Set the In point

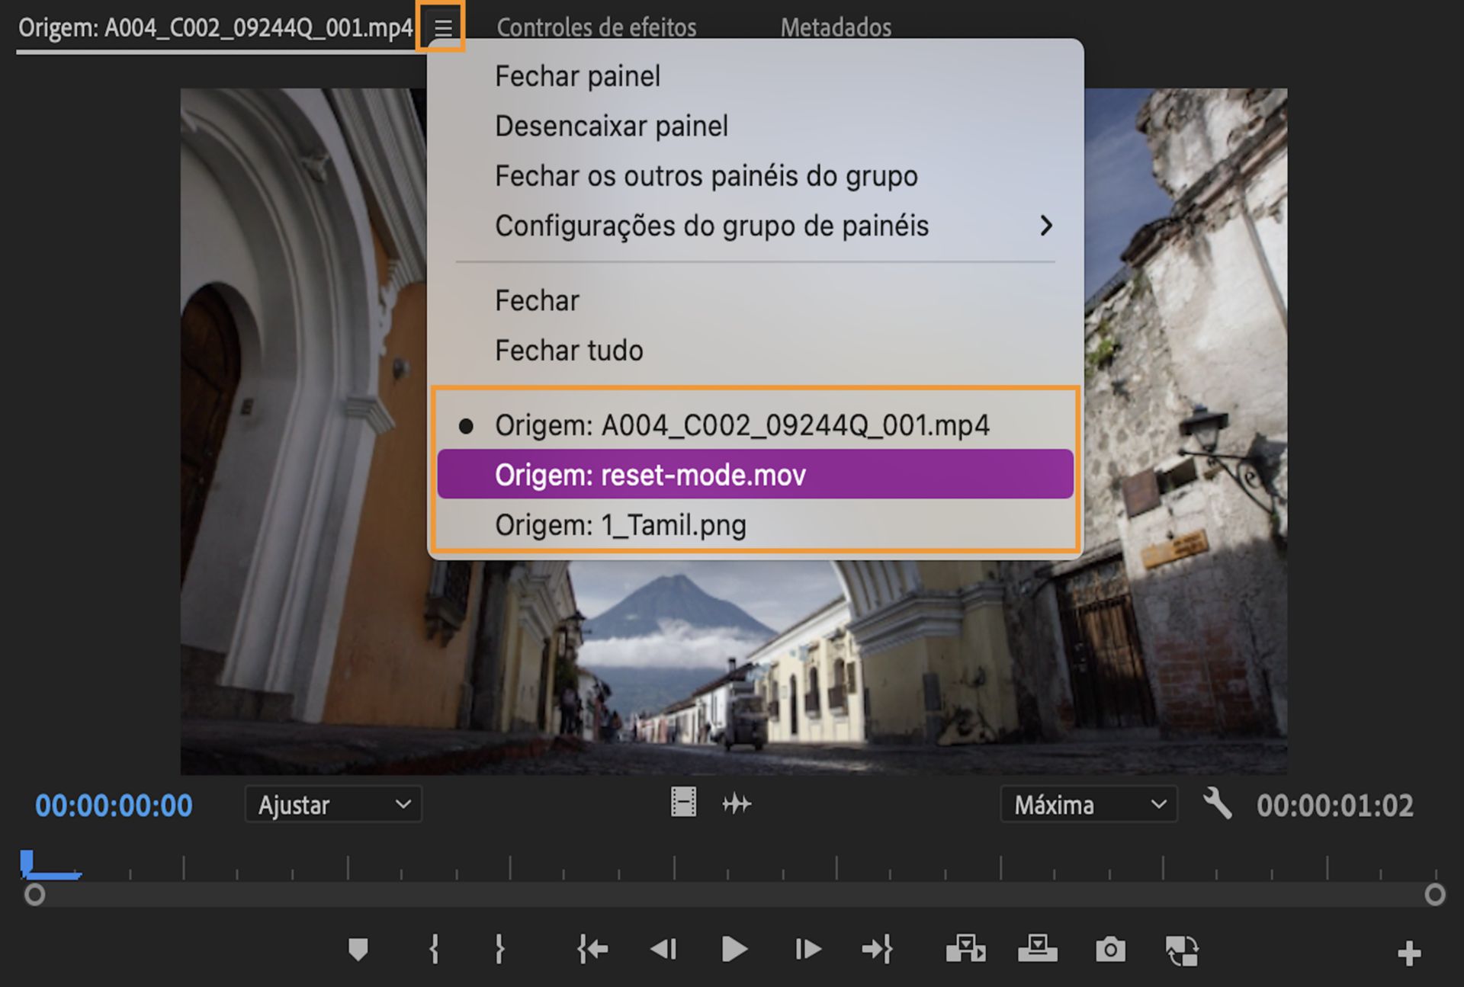pyautogui.click(x=433, y=949)
